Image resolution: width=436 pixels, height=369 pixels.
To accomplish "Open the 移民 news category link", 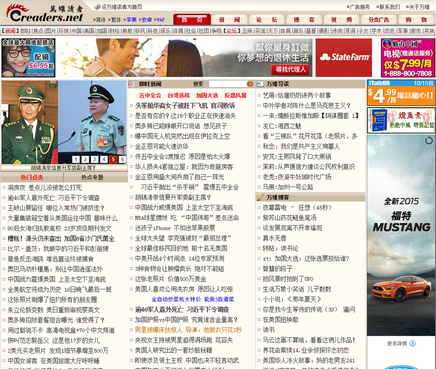I will [x=140, y=31].
